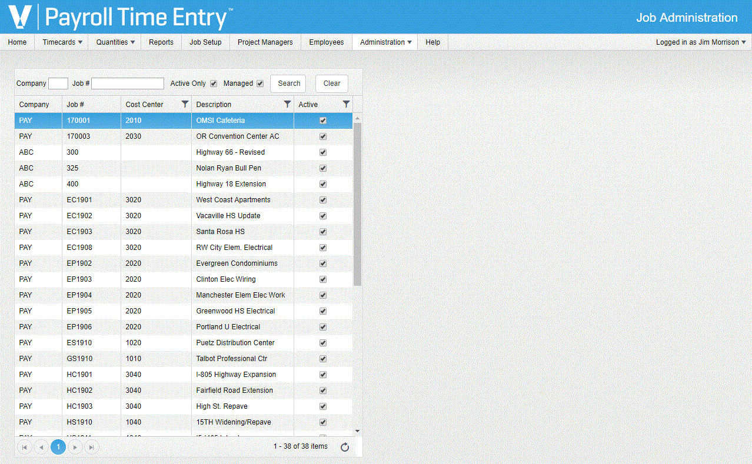This screenshot has width=752, height=464.
Task: Select job number GS1910
Action: [91, 359]
